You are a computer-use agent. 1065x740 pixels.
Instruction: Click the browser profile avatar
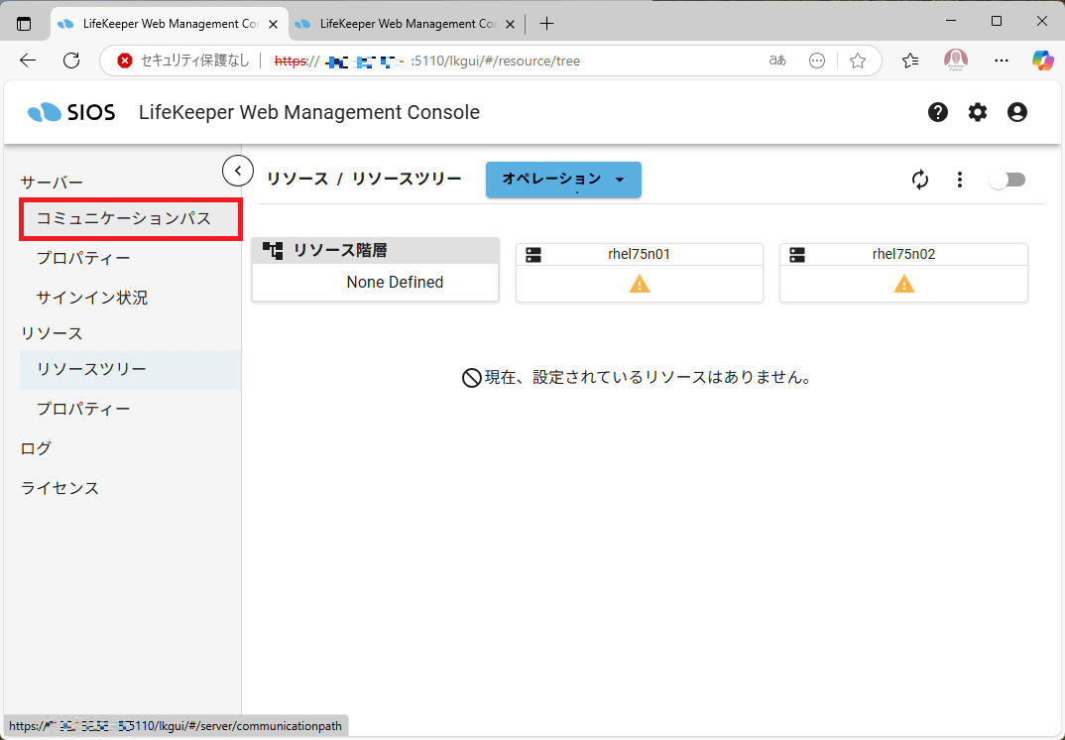coord(956,61)
